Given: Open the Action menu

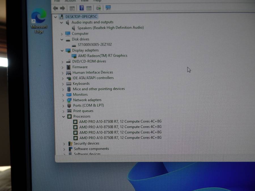Looking at the screenshot, I should click(x=70, y=1).
